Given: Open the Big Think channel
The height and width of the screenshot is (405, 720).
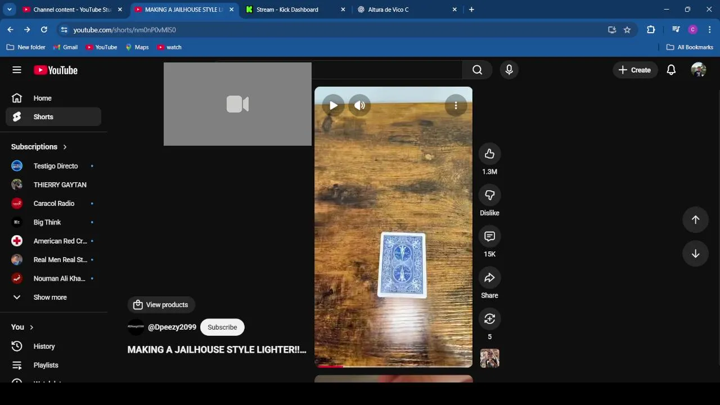Looking at the screenshot, I should coord(53,222).
